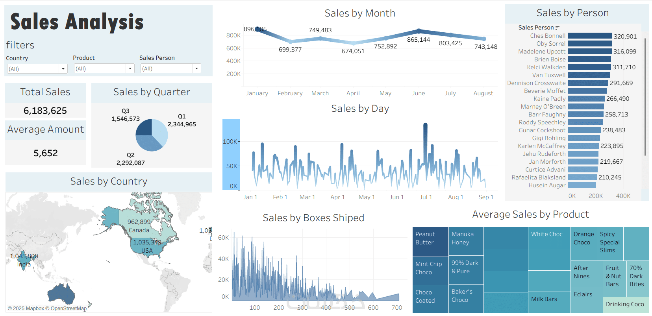Select the name Van Tuxwell

549,75
